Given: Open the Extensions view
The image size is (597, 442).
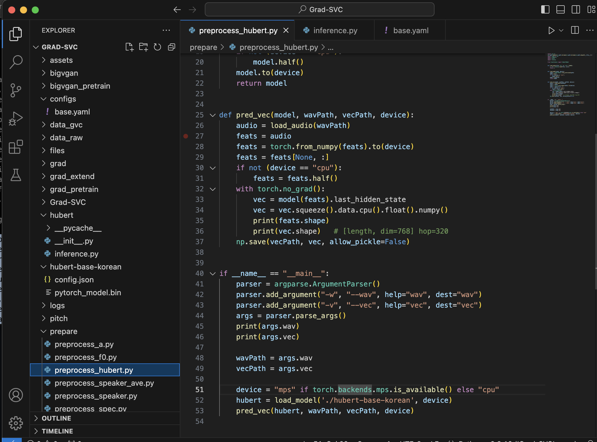Looking at the screenshot, I should click(x=16, y=146).
